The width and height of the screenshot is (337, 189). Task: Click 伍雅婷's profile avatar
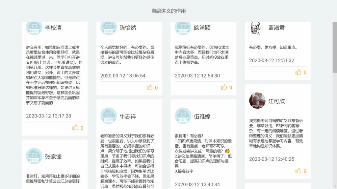(183, 116)
